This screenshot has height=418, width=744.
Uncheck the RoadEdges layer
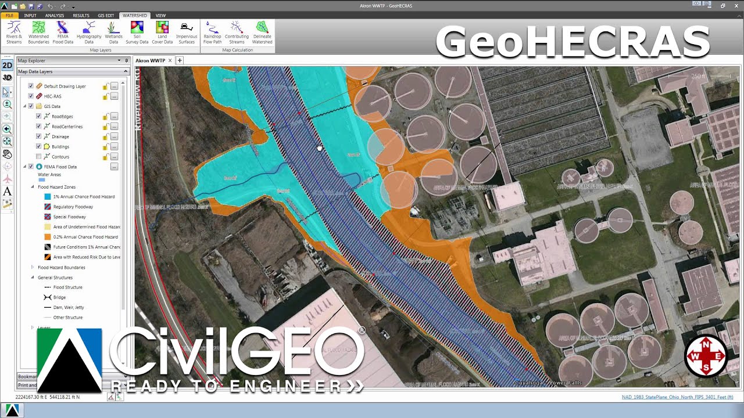point(39,116)
